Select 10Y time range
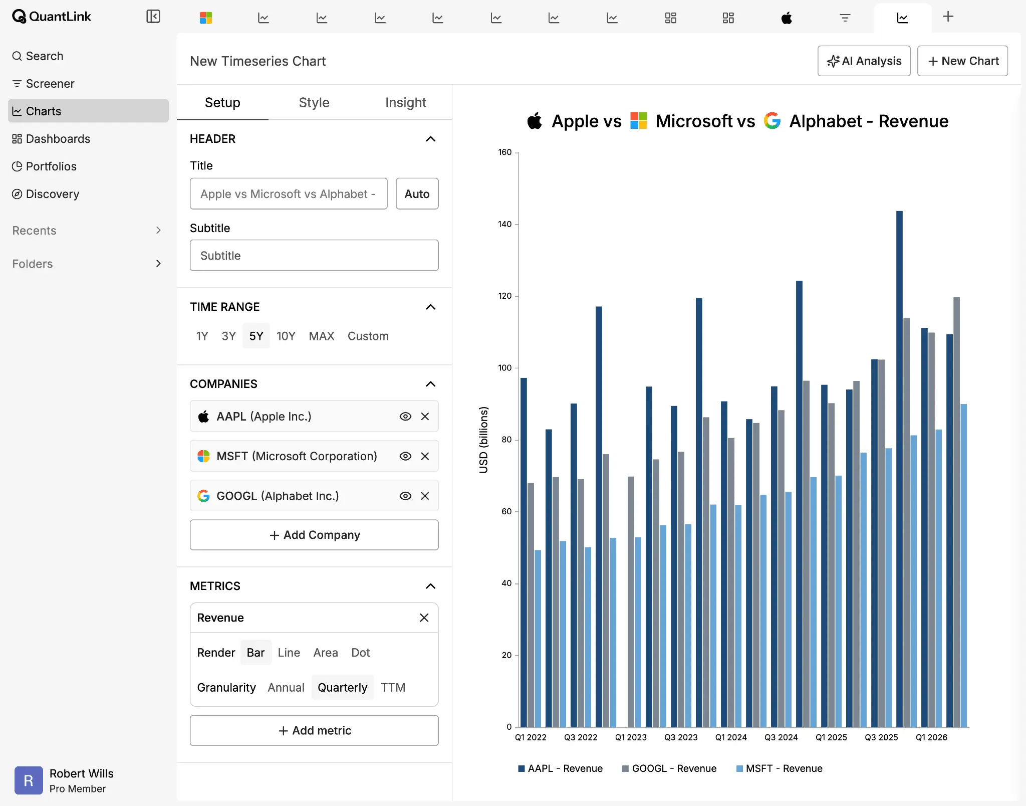Image resolution: width=1026 pixels, height=806 pixels. click(x=286, y=336)
